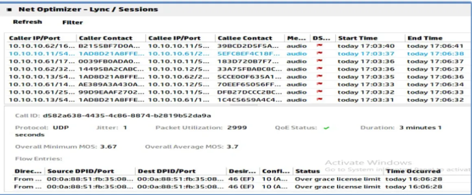Screen dimensions: 472x195
Task: Click start time today 17:03:33
Action: click(366, 84)
